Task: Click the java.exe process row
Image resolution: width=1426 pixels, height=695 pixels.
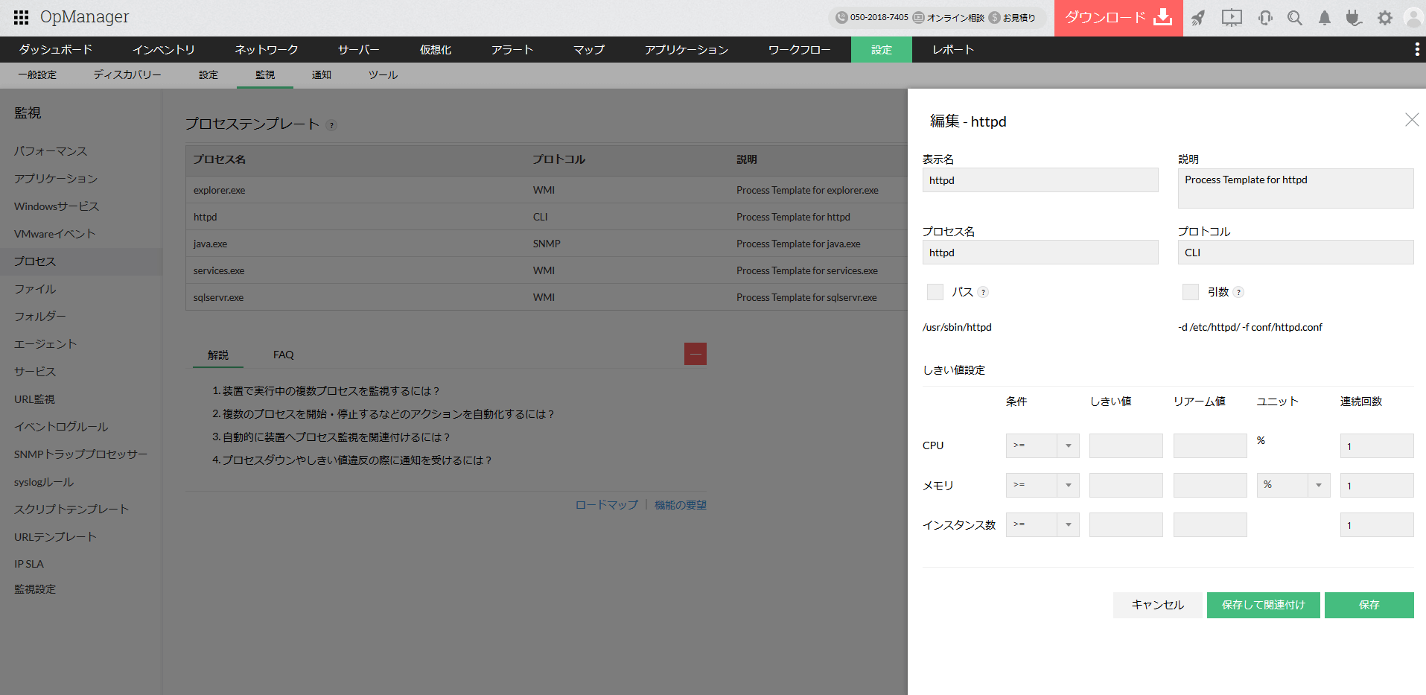Action: (x=547, y=244)
